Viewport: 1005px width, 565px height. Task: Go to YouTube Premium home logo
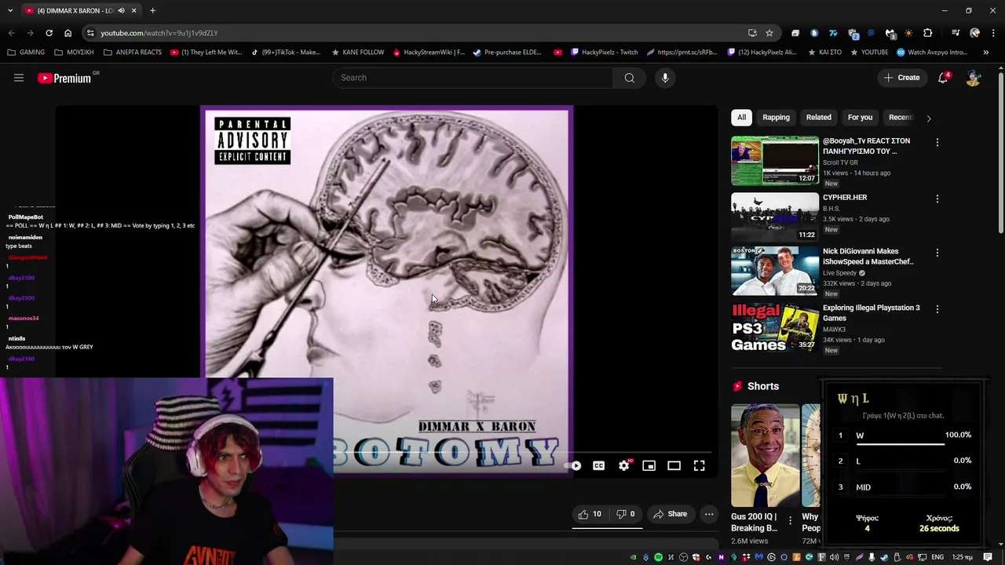coord(65,78)
